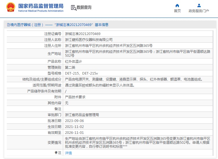The width and height of the screenshot is (218, 159).
Task: Select expiry date 2026-11-01
Action: click(x=74, y=133)
